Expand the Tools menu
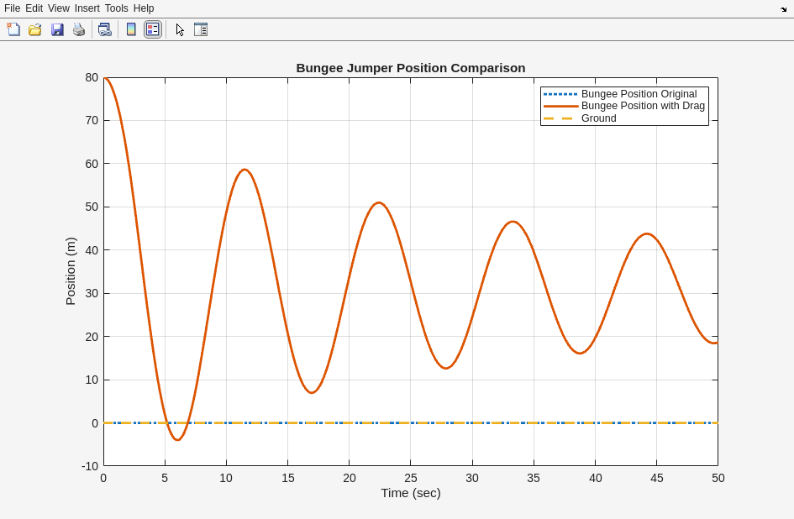 (117, 8)
